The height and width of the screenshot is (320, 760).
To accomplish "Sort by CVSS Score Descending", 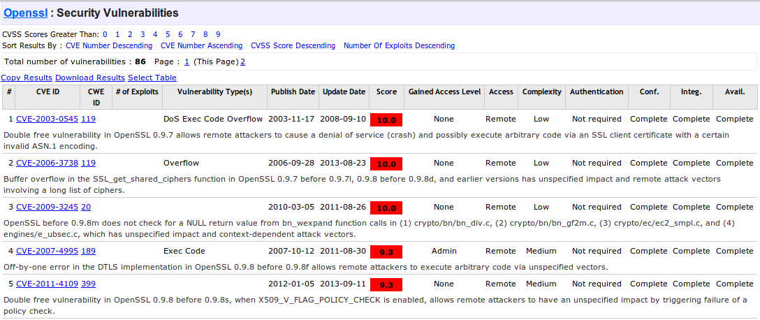I will 293,45.
